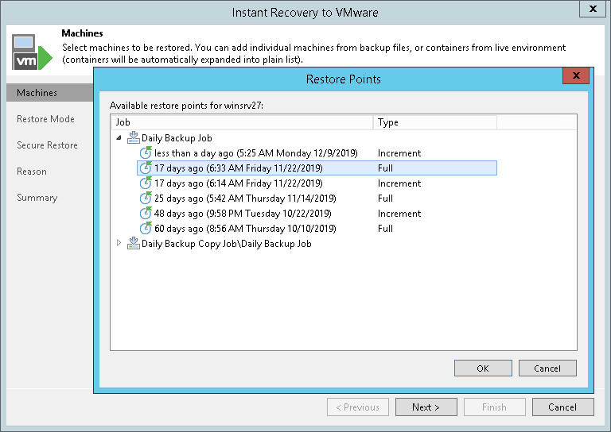Click restore point icon for 6:33 AM 11/22/2019
611x432 pixels.
[146, 168]
